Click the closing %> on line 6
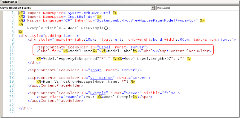 pyautogui.click(x=21, y=32)
